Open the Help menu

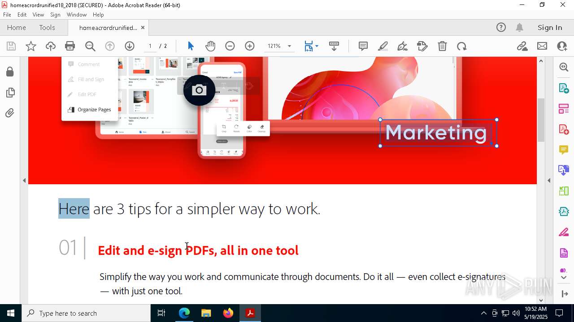tap(98, 15)
